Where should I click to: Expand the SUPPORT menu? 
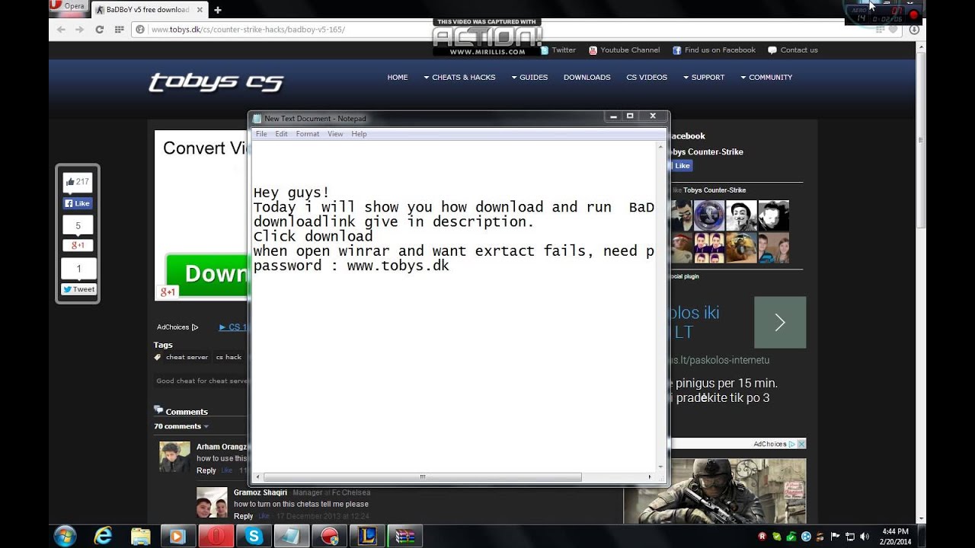(x=704, y=78)
